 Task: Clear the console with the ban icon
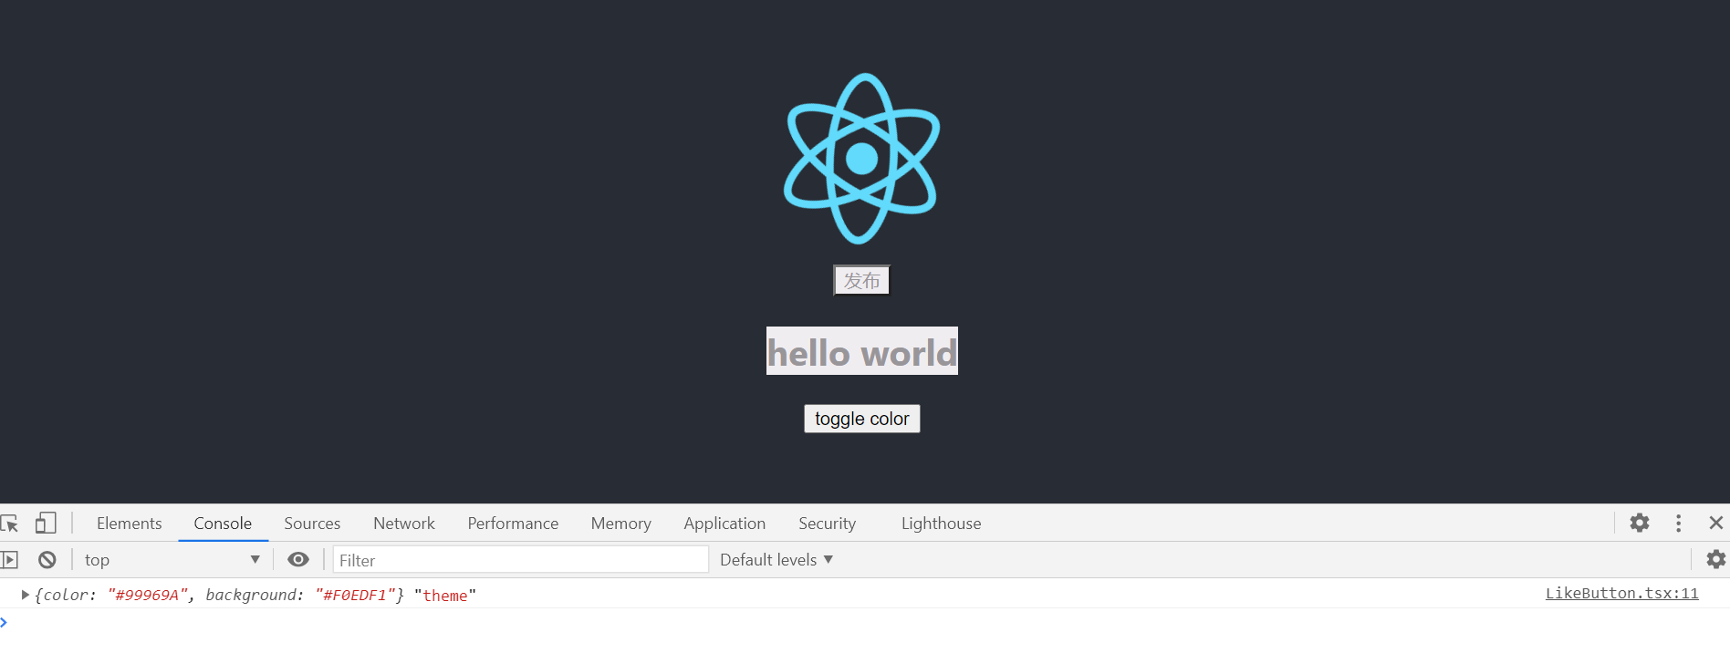tap(47, 560)
